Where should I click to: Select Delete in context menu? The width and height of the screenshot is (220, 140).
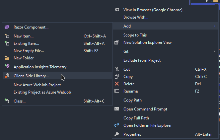click(x=165, y=84)
